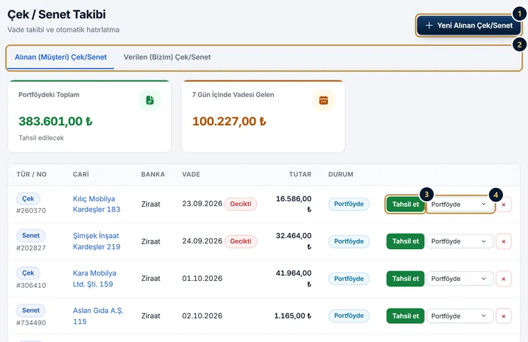Open Kara Mobilya Ltd. Şti. 159 link

[x=94, y=278]
